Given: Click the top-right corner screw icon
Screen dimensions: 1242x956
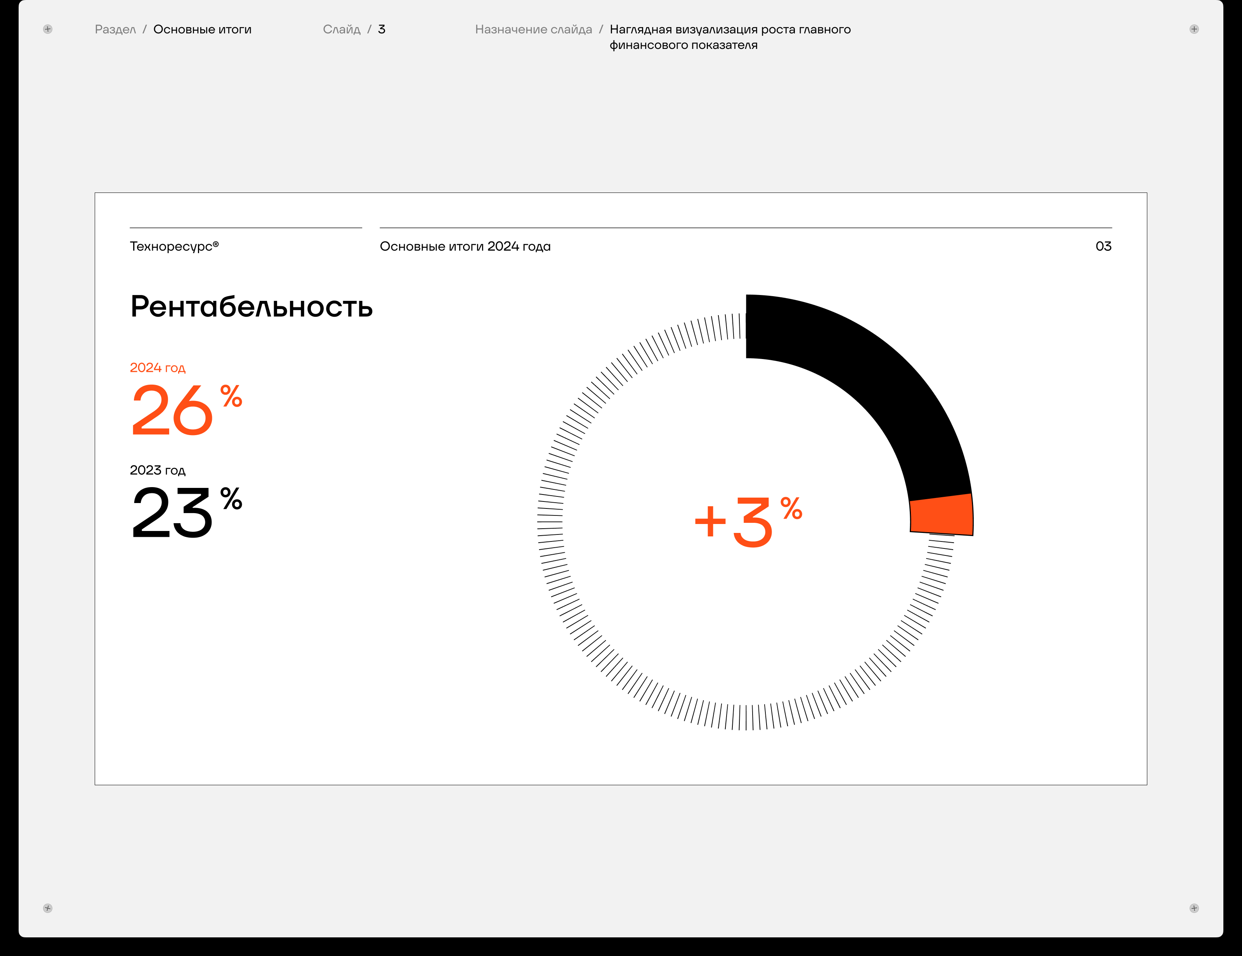Looking at the screenshot, I should point(1193,29).
